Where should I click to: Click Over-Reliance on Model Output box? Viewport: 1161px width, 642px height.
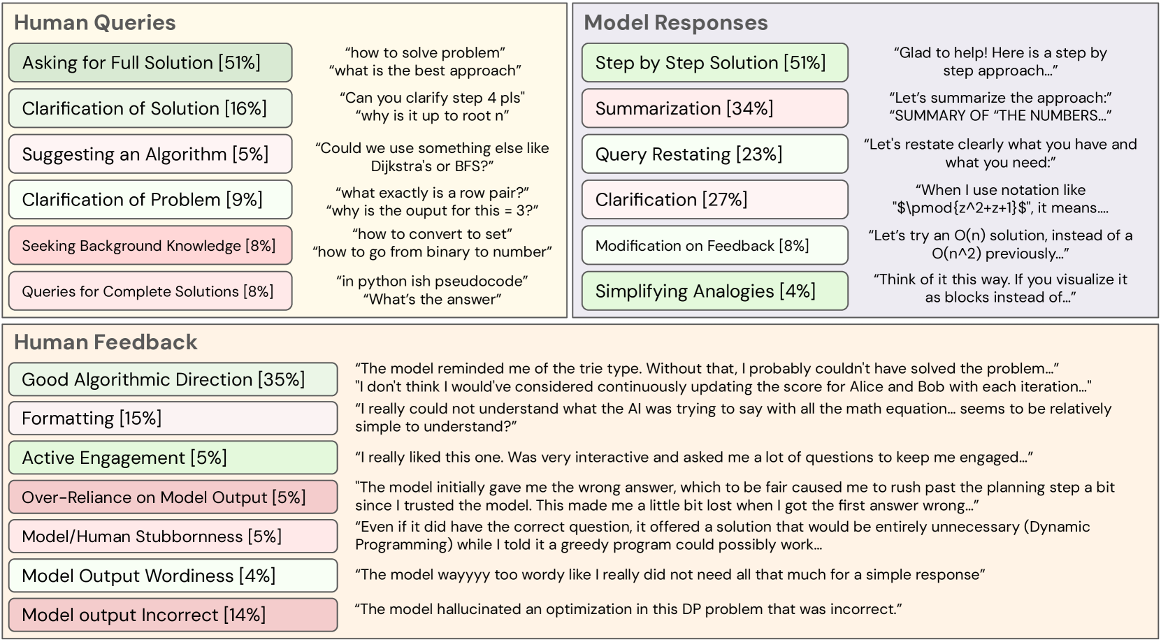tap(173, 497)
